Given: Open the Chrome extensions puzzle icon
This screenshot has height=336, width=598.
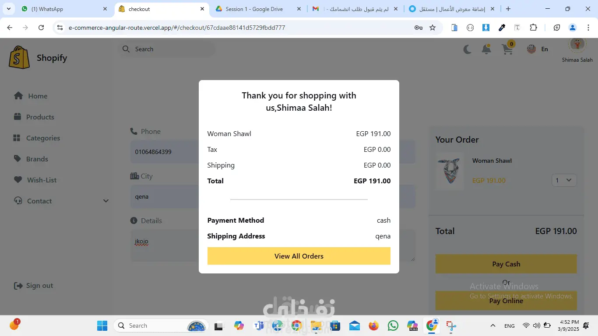Looking at the screenshot, I should (533, 28).
